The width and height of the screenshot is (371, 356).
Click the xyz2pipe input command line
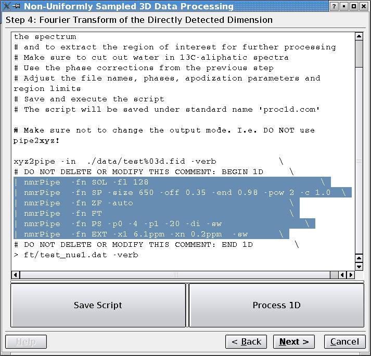point(114,162)
